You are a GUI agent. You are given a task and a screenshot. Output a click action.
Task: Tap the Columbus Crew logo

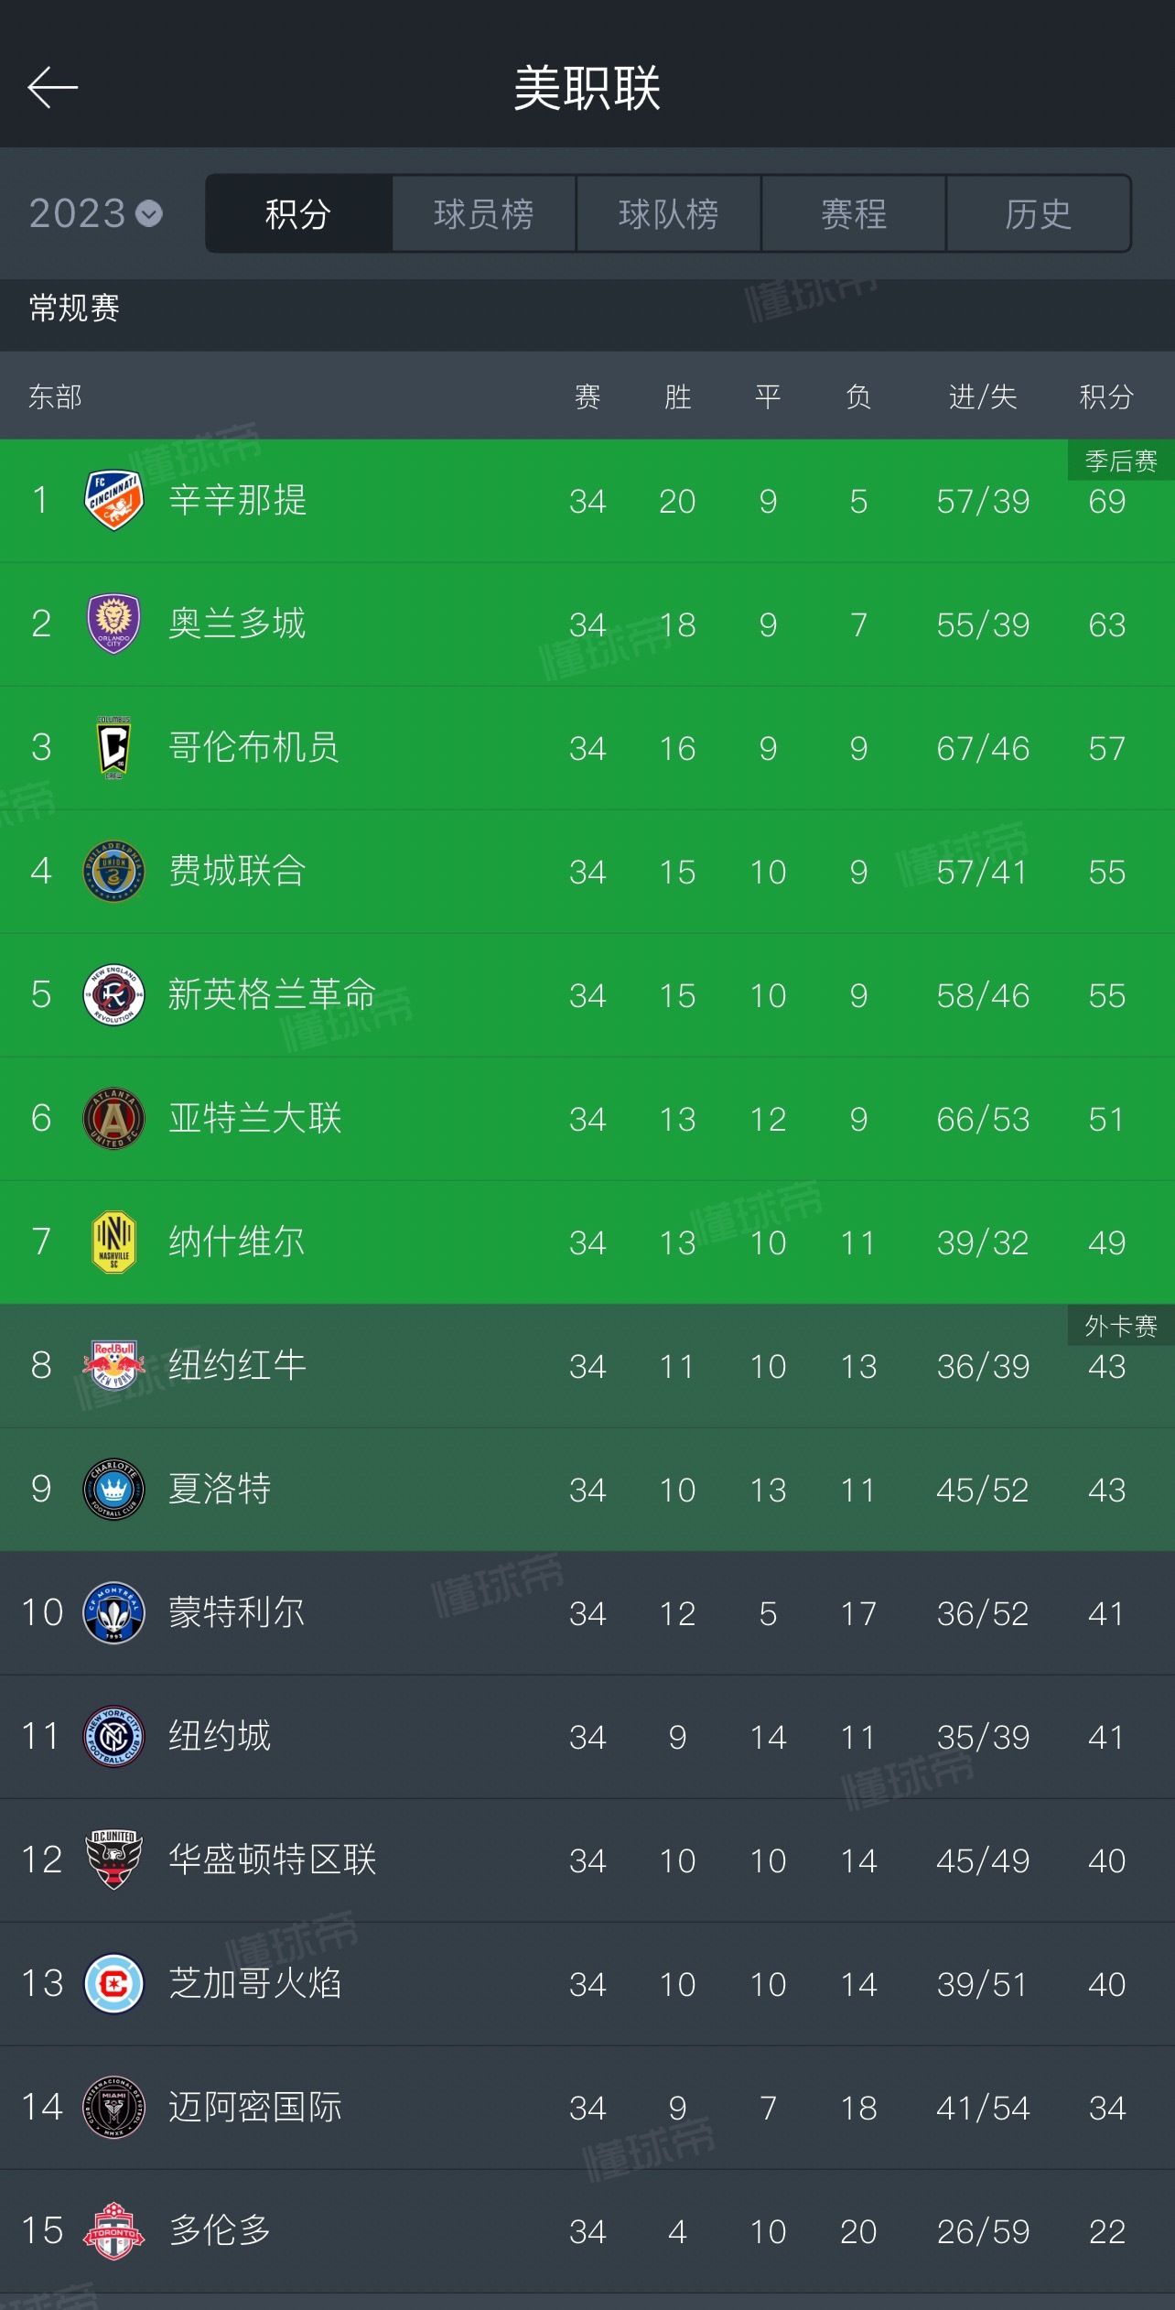pyautogui.click(x=113, y=747)
